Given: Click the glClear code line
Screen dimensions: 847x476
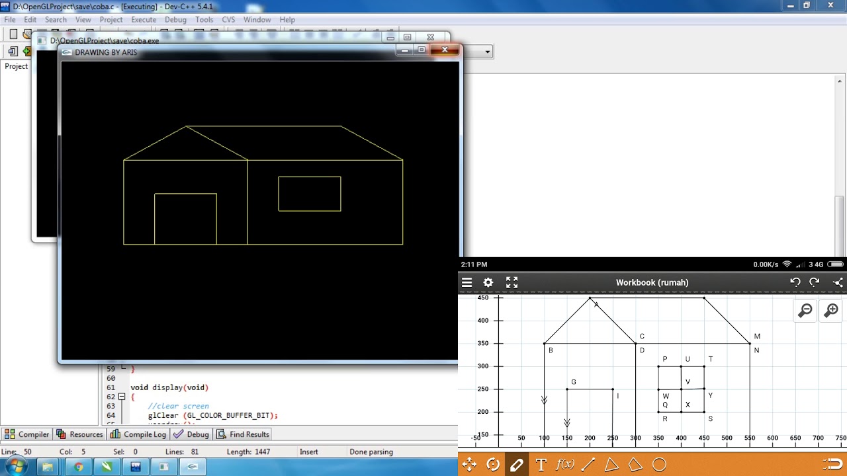Looking at the screenshot, I should click(213, 416).
